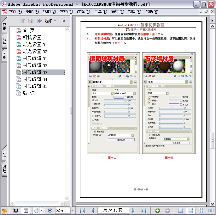This screenshot has width=216, height=215.
Task: Click the new bookmark book icon
Action: pos(31,21)
